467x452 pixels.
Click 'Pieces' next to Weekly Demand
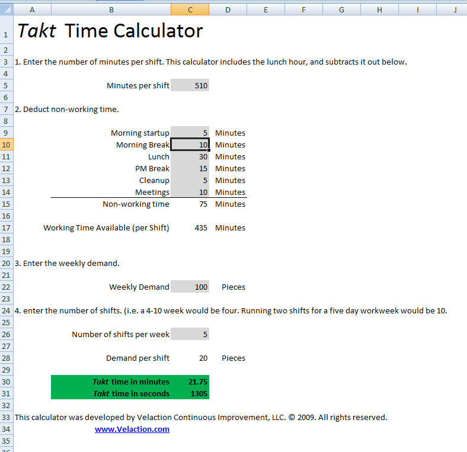pyautogui.click(x=233, y=287)
